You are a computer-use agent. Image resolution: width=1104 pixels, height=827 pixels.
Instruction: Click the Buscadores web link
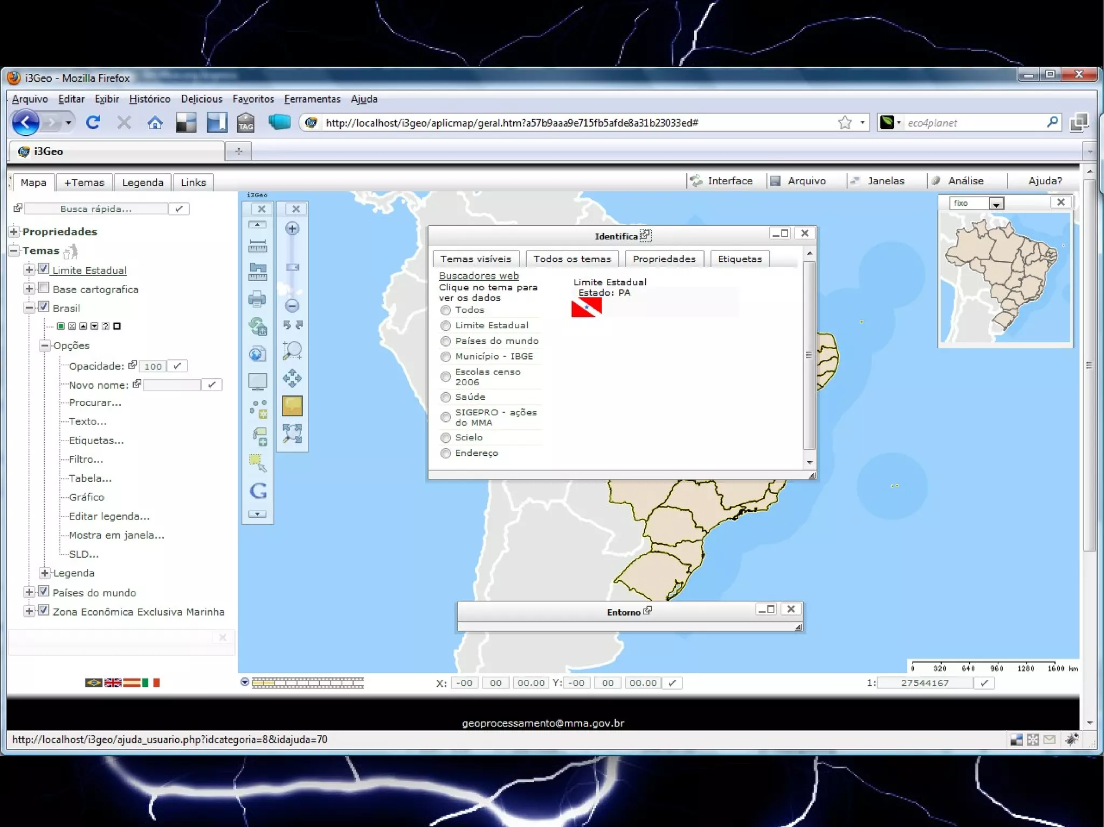(479, 276)
